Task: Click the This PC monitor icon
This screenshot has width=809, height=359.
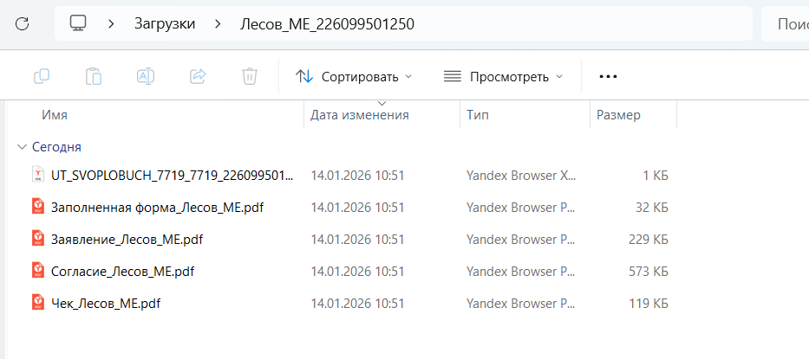Action: [x=78, y=23]
